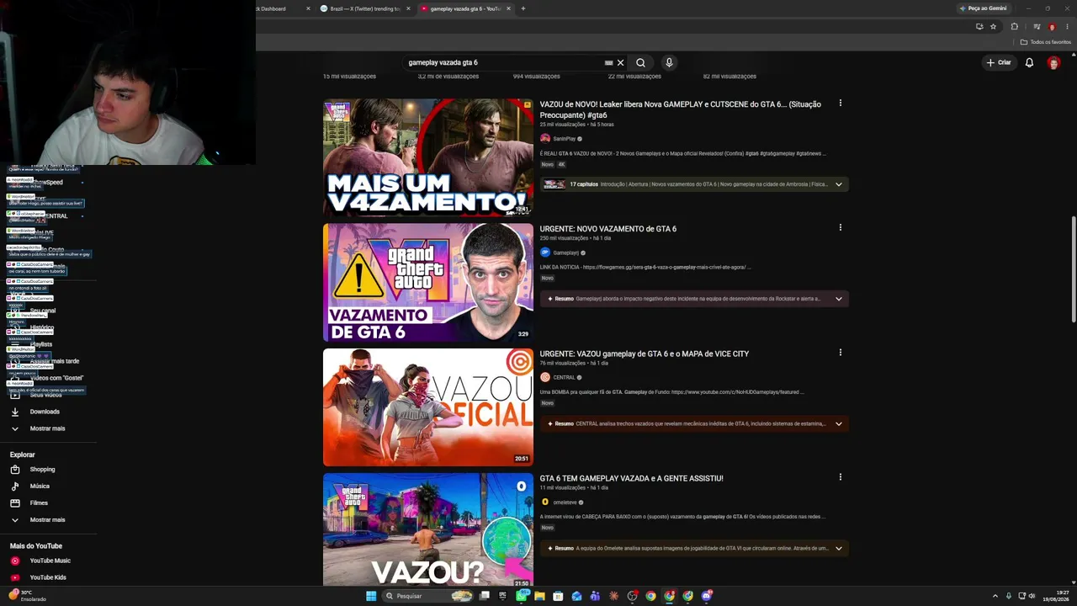
Task: Open YouTube Kids from the sidebar
Action: tap(48, 577)
